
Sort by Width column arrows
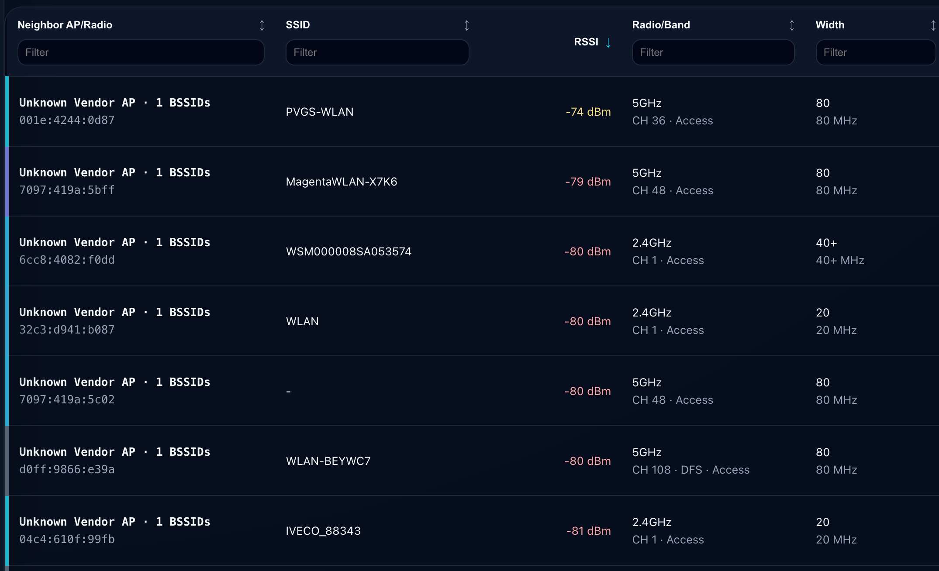coord(933,25)
